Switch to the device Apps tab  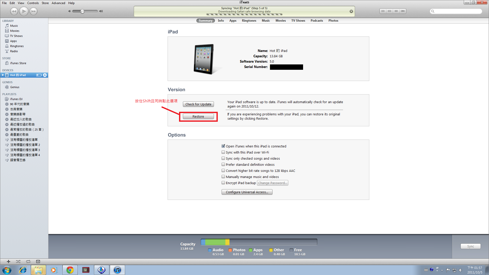click(233, 21)
